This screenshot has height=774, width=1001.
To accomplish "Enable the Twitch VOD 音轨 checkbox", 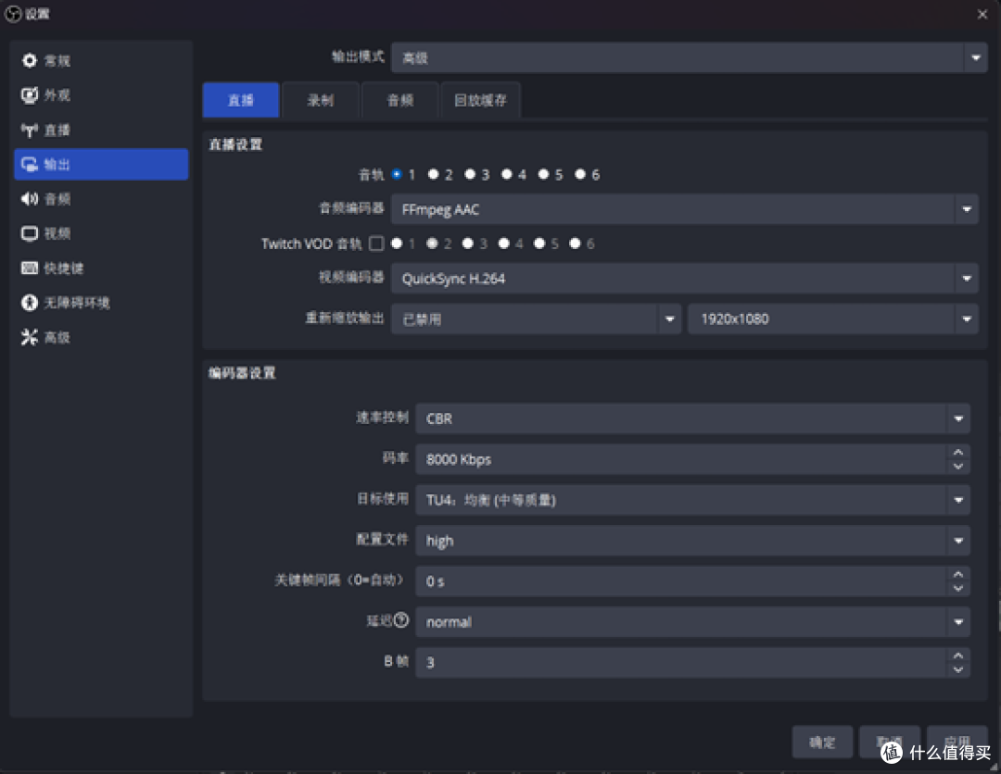I will click(376, 243).
